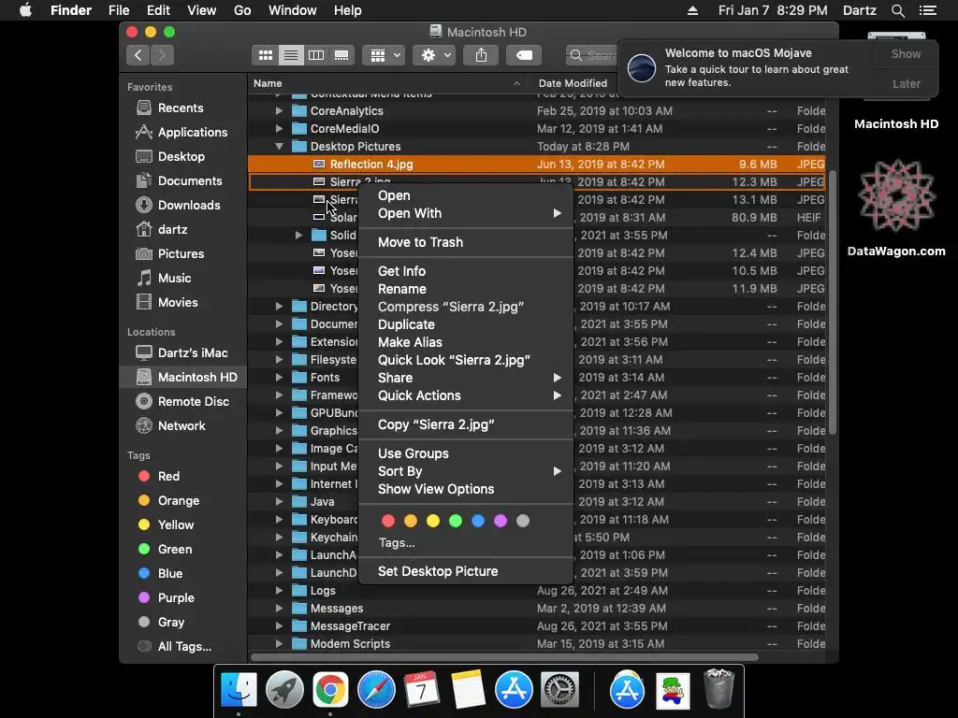Open the group-by arrangement dropdown

[384, 55]
